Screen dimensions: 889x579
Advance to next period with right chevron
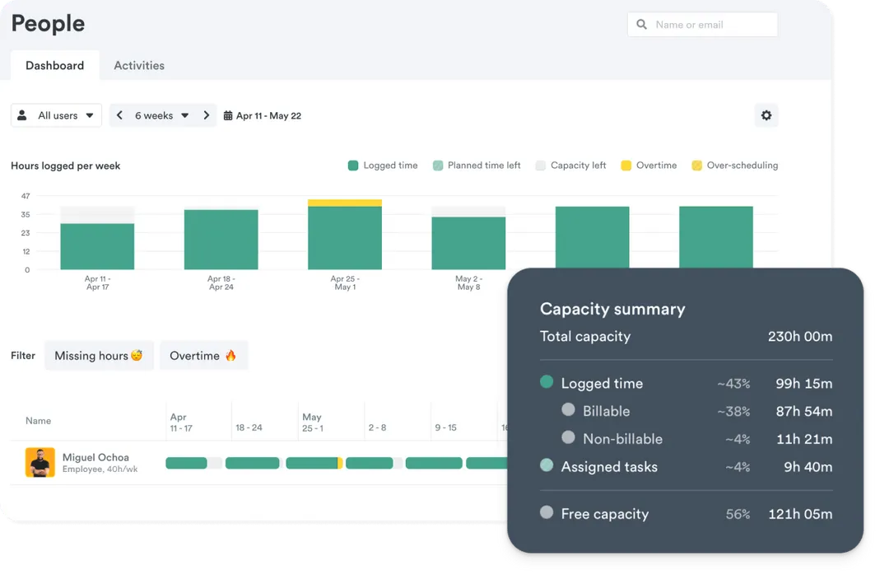[207, 115]
